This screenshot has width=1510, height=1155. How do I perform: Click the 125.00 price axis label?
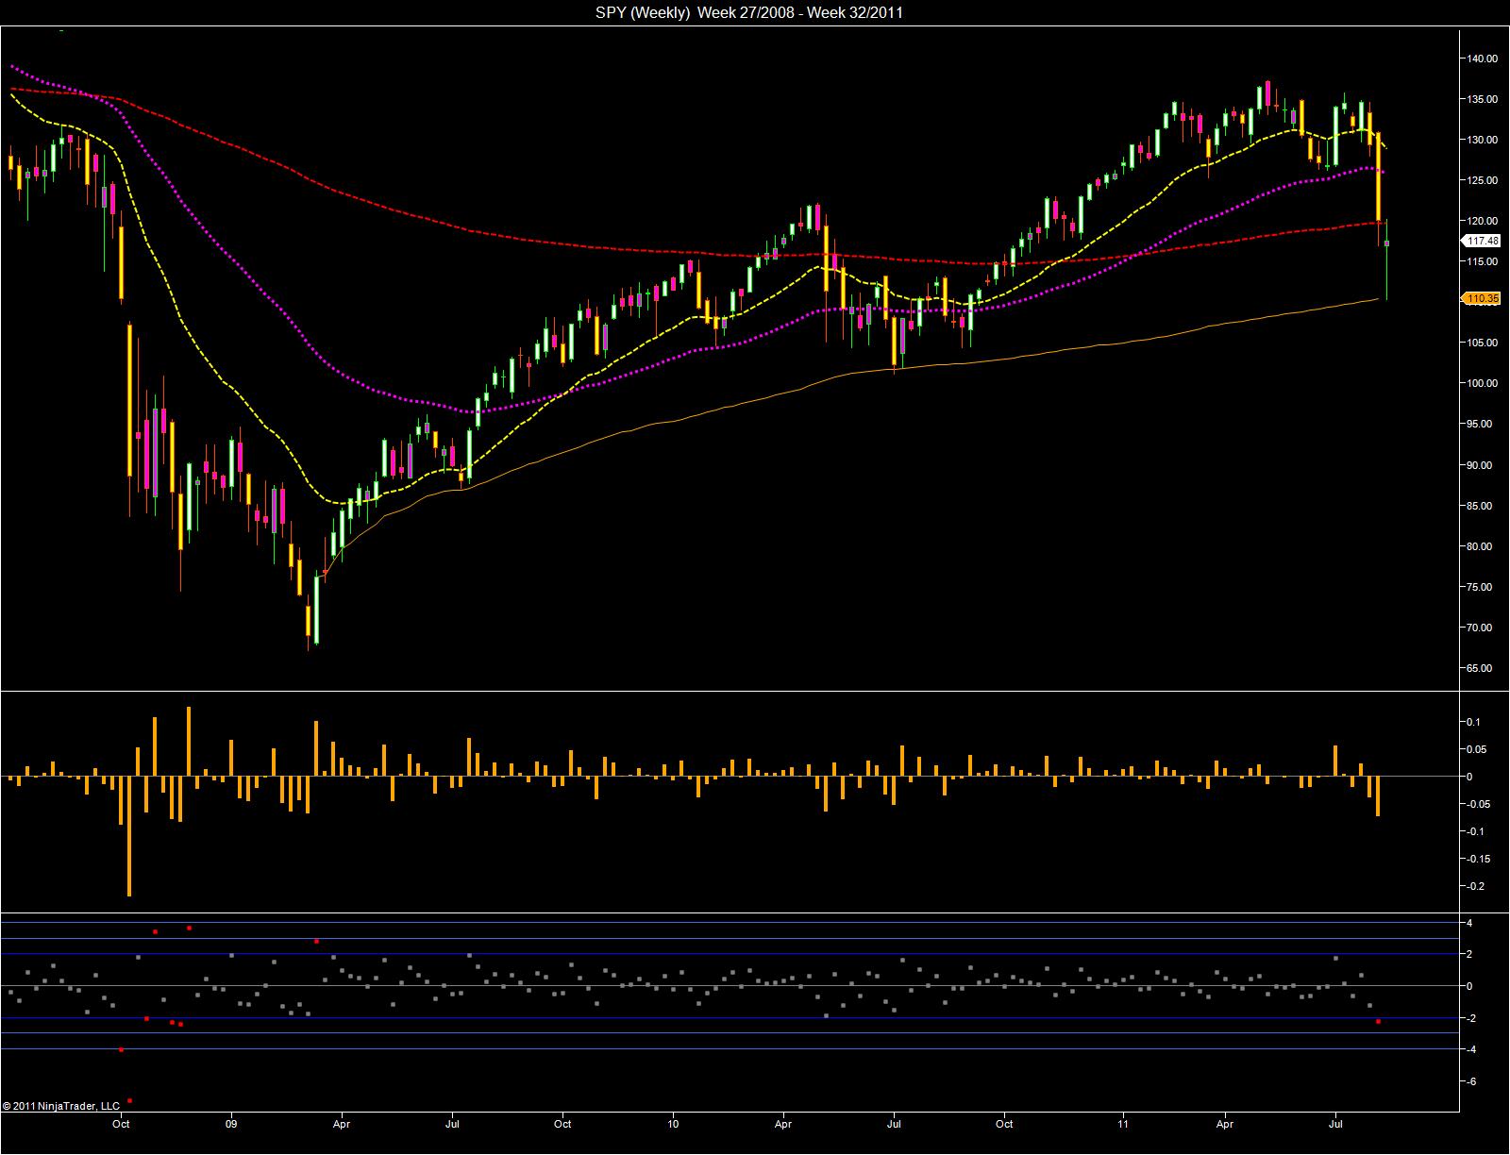[x=1484, y=180]
